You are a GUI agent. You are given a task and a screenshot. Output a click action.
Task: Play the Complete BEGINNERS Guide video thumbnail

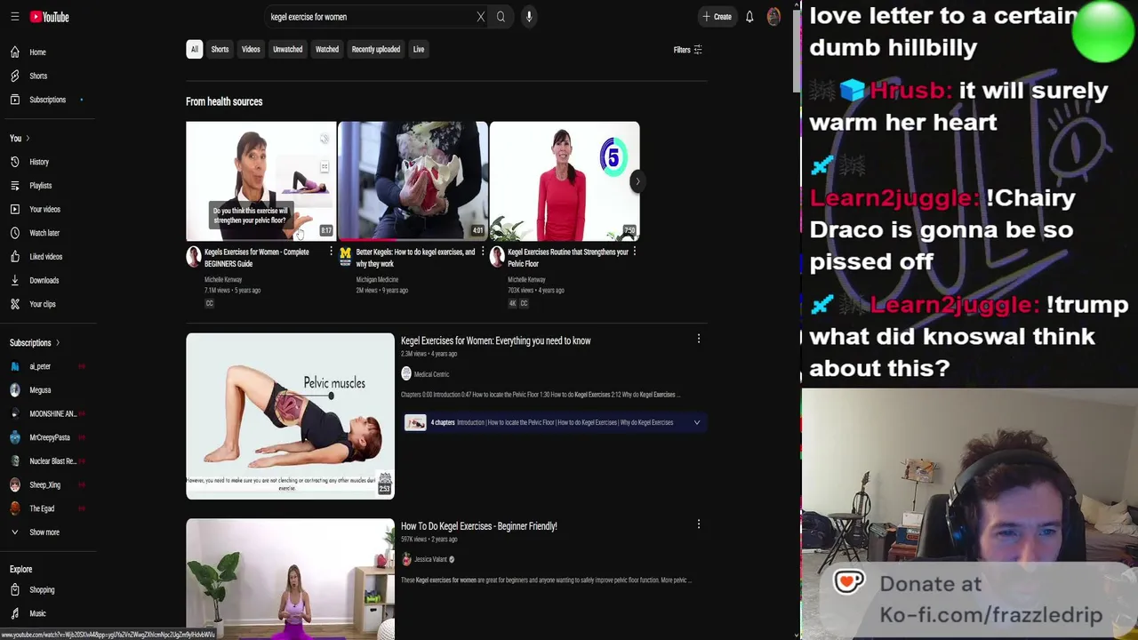click(x=260, y=181)
